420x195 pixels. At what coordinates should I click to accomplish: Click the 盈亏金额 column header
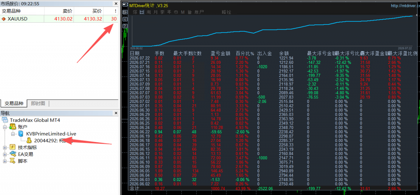(x=220, y=53)
